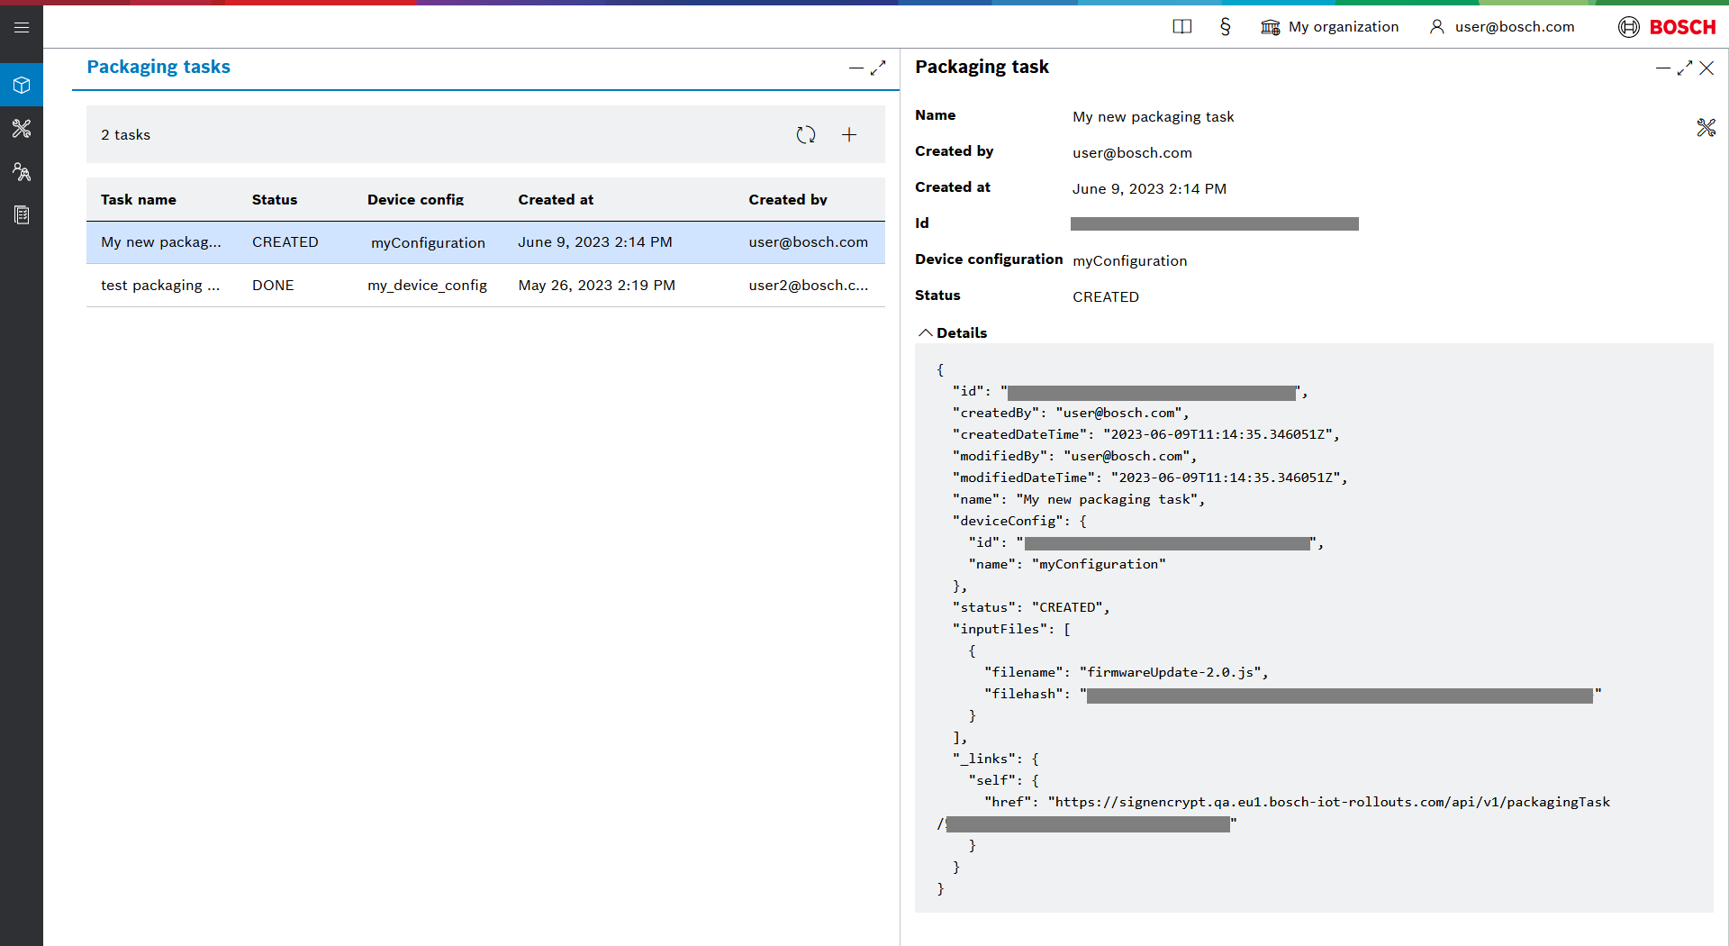Screen dimensions: 1729x946
Task: Open the tools icon in left sidebar
Action: 22,129
